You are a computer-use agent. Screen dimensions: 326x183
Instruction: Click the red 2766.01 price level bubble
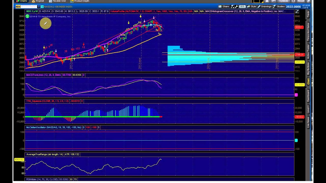pyautogui.click(x=299, y=55)
